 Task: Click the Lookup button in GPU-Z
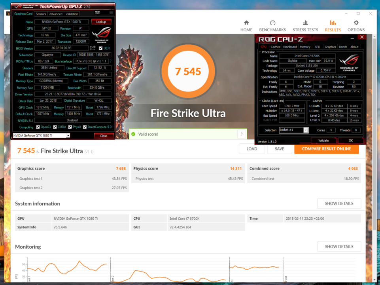tap(101, 22)
